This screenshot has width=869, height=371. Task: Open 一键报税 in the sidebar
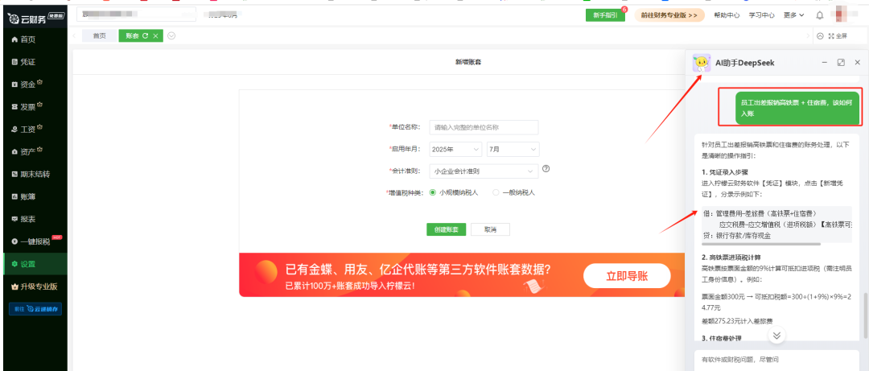point(33,241)
